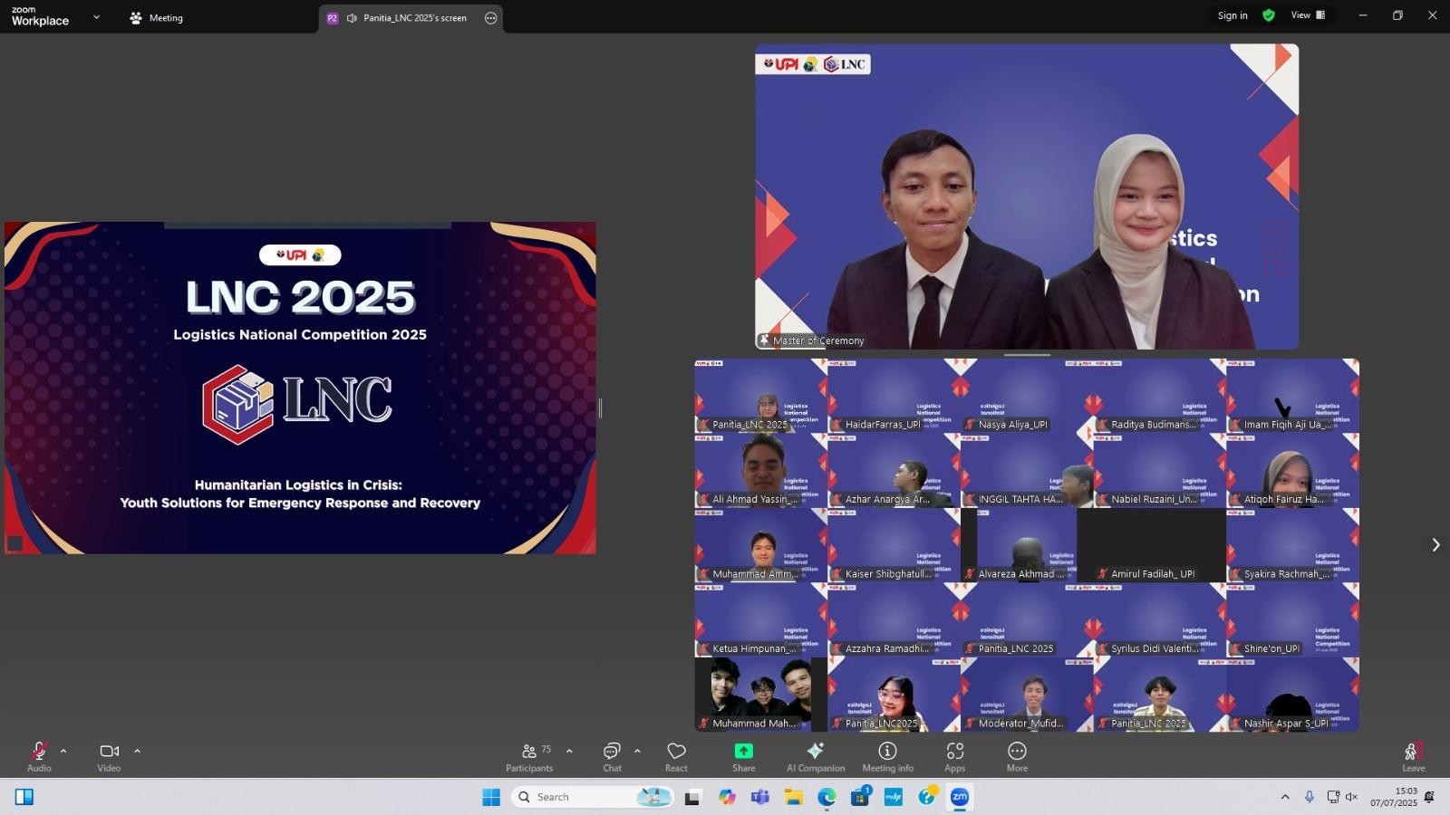Select Kaiser Shibghatull participant tile
This screenshot has height=815, width=1450.
(894, 545)
